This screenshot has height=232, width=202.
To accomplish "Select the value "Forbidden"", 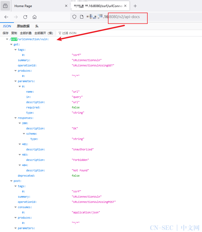I will click(80, 160).
